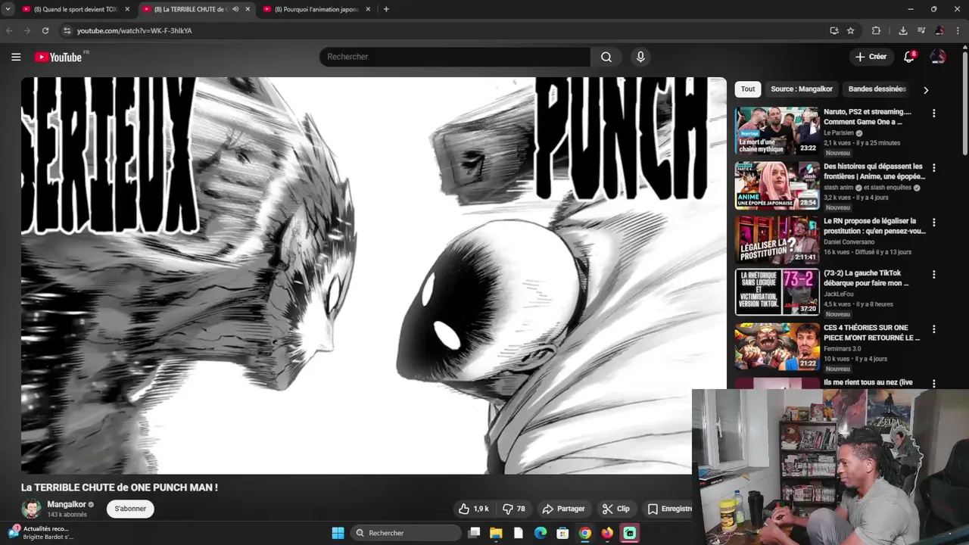Image resolution: width=969 pixels, height=545 pixels.
Task: Click the search magnifier button
Action: (x=606, y=57)
